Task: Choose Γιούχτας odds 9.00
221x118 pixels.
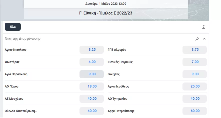Action: point(194,74)
